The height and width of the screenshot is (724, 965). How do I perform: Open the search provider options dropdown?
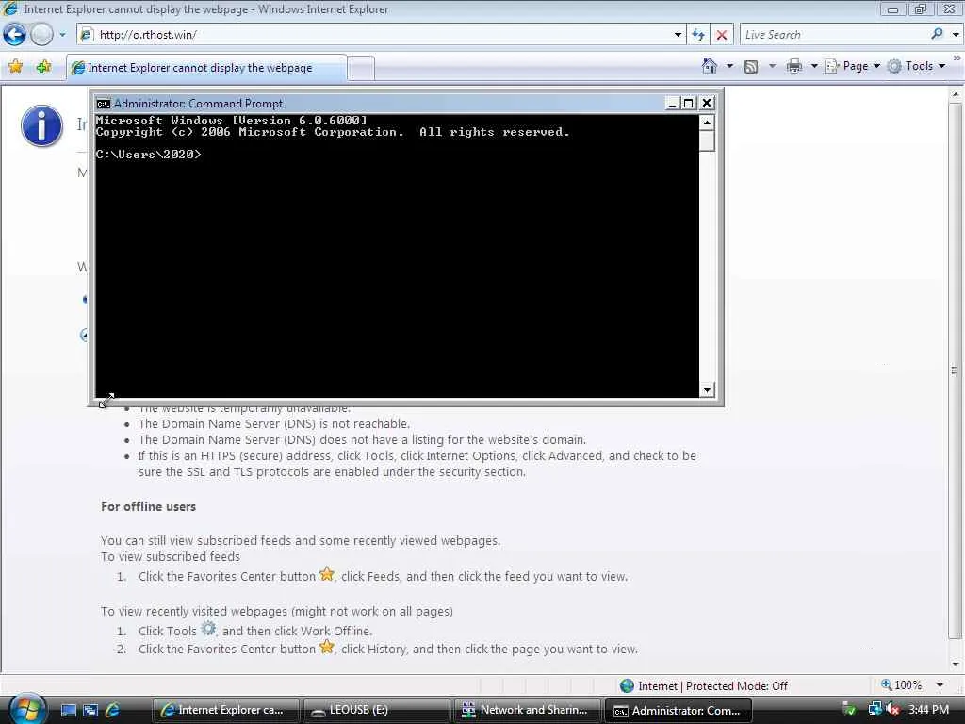956,35
